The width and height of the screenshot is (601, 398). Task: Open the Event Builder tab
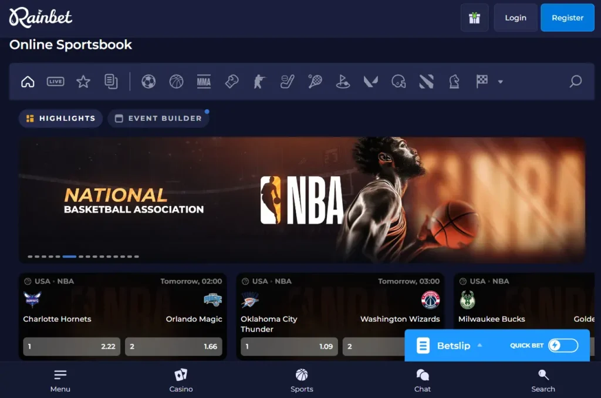tap(158, 118)
